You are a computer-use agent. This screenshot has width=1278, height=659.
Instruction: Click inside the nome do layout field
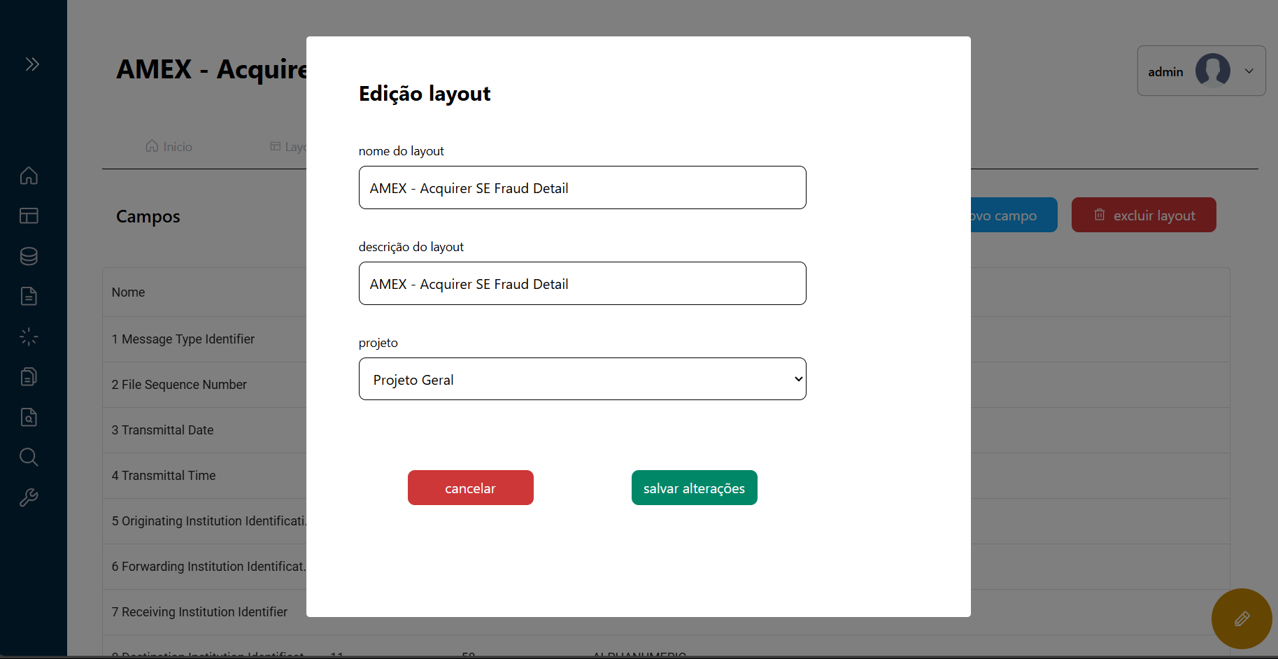[x=582, y=187]
